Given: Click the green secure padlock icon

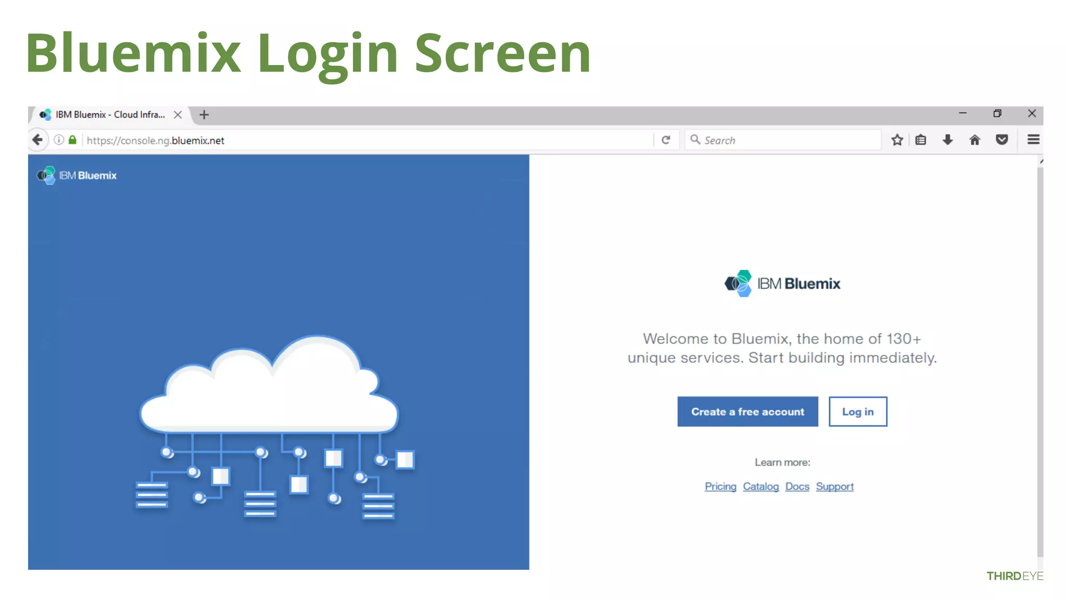Looking at the screenshot, I should click(x=72, y=140).
